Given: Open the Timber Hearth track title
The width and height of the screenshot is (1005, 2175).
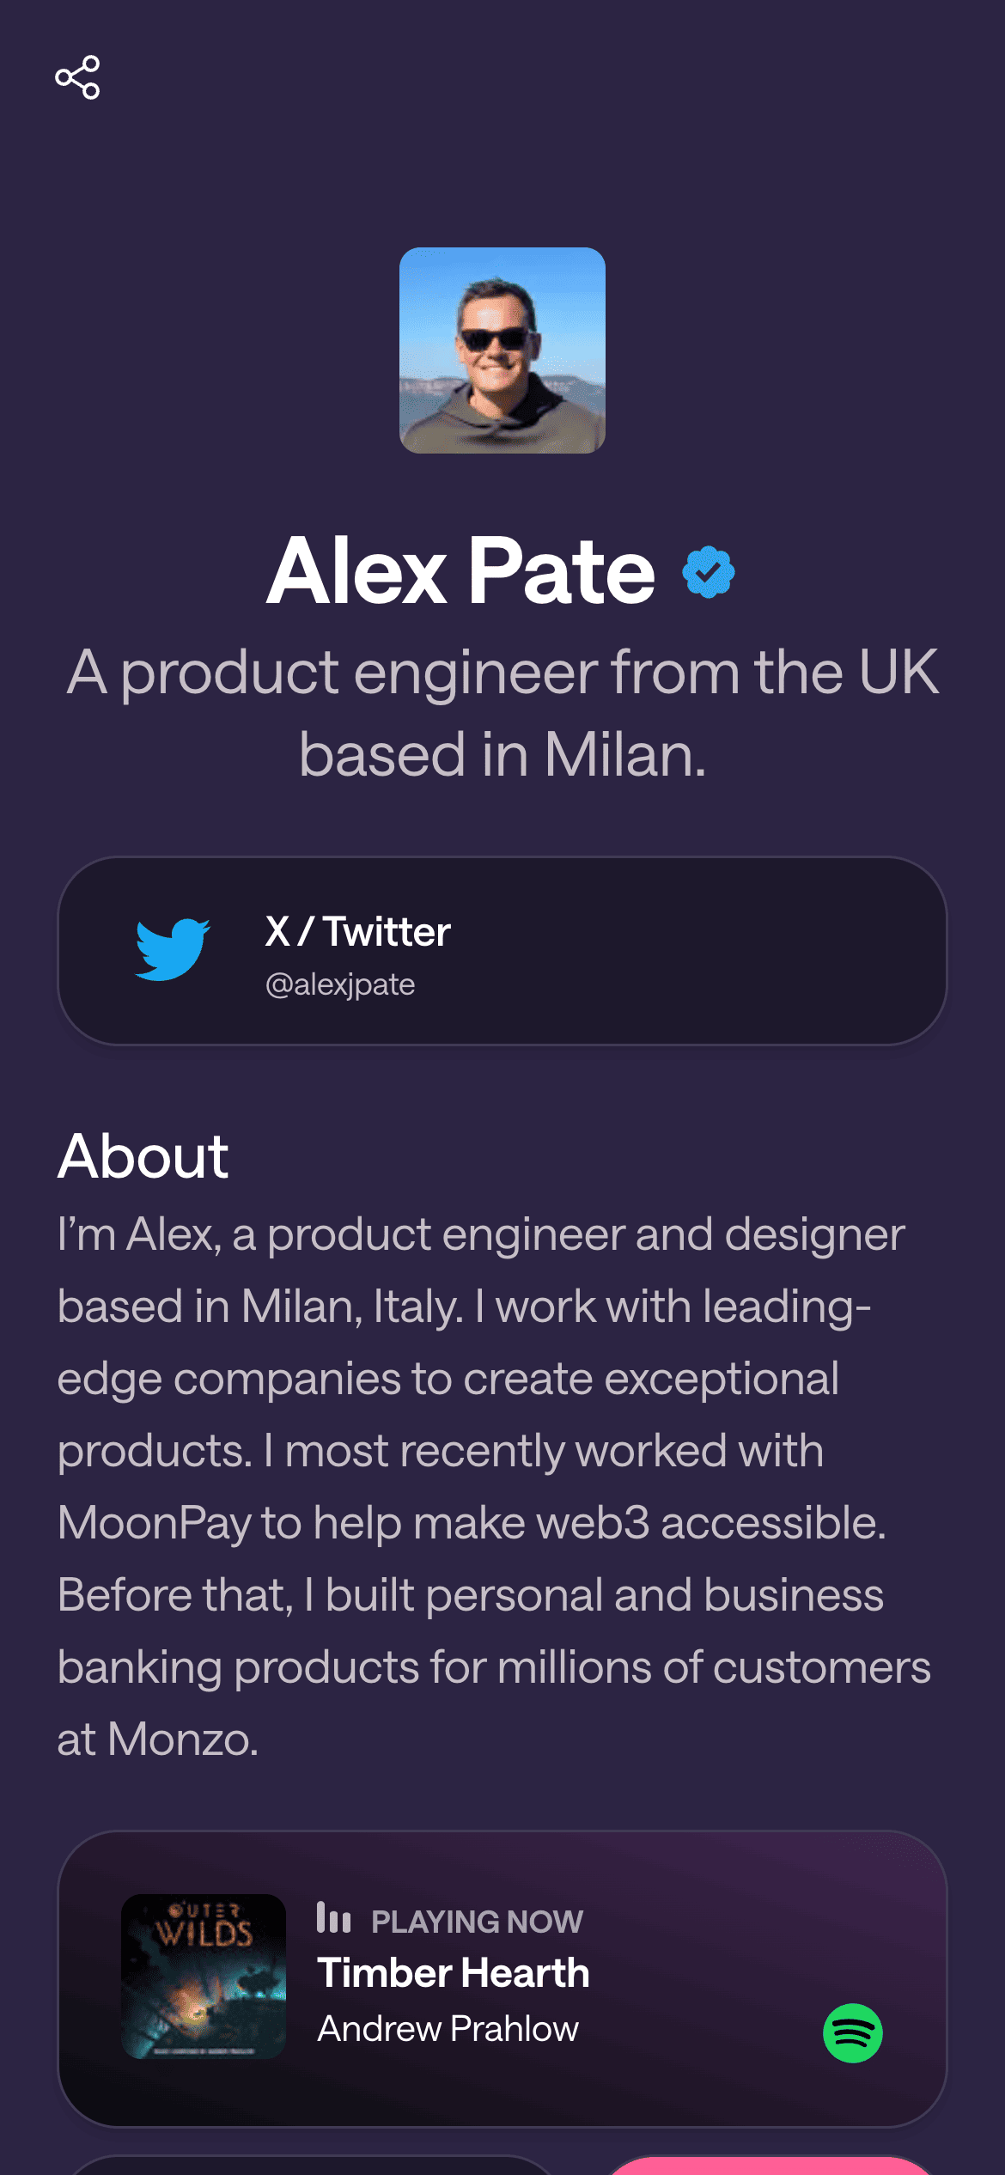Looking at the screenshot, I should [x=453, y=1973].
